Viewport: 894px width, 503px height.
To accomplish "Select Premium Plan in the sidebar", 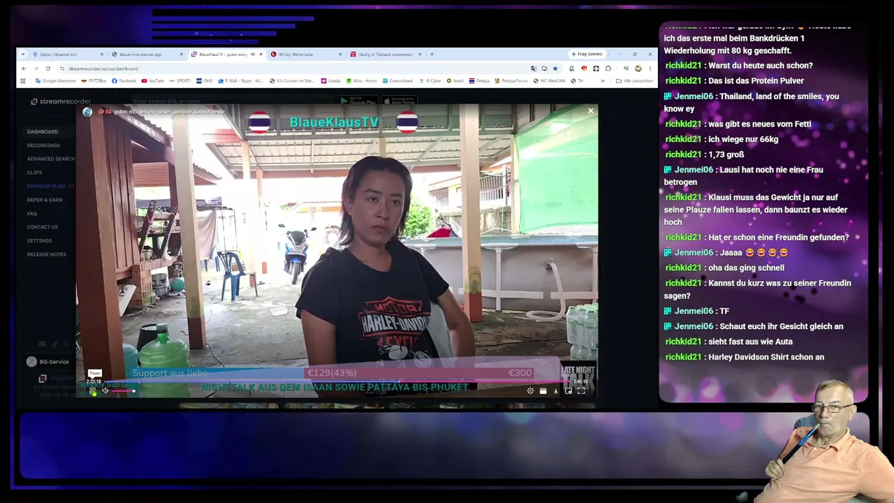I will point(46,186).
